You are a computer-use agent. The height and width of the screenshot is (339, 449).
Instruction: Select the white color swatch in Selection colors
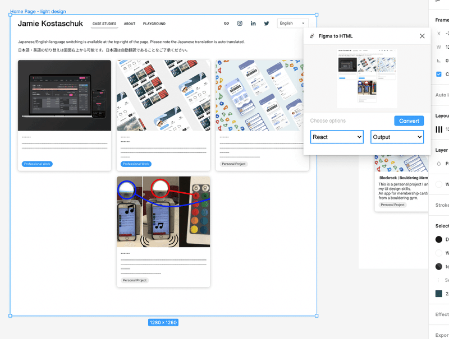click(x=439, y=253)
